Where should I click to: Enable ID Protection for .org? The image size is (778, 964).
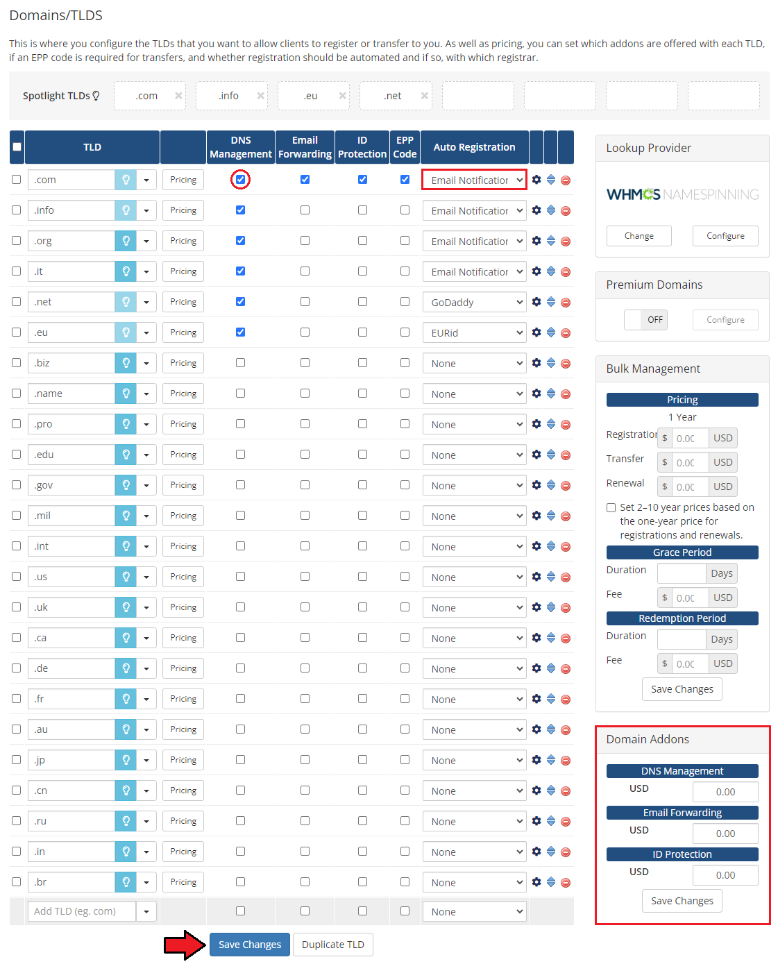[x=362, y=241]
